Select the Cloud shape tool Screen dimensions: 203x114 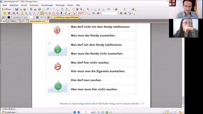[x=57, y=13]
